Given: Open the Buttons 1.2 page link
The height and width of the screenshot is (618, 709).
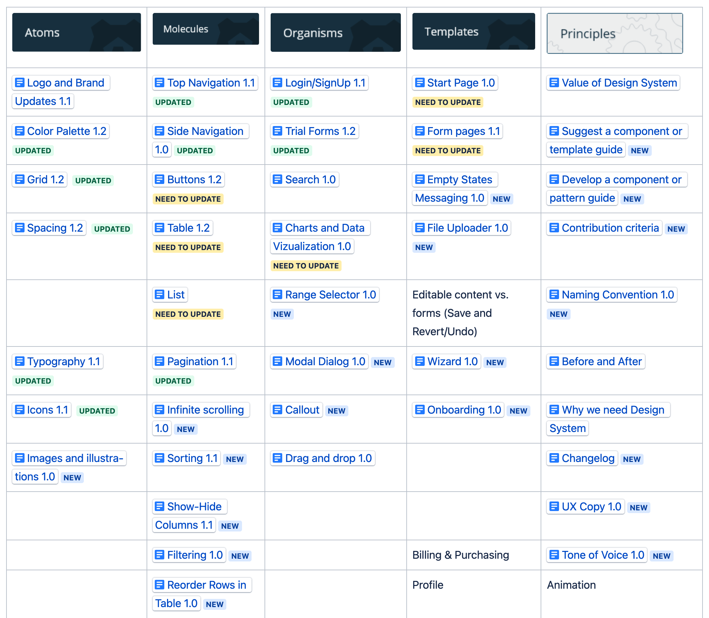Looking at the screenshot, I should click(194, 179).
